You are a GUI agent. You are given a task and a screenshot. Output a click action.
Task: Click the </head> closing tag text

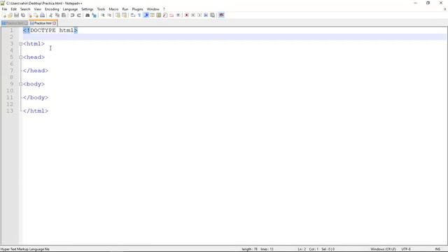coord(36,71)
